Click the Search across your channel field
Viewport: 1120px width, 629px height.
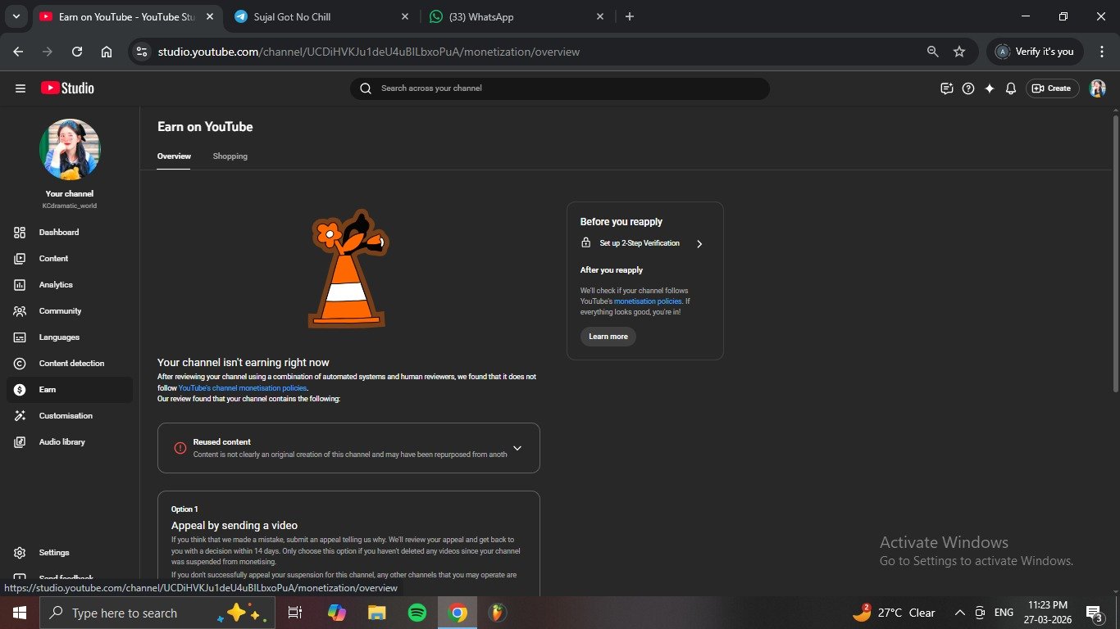pyautogui.click(x=559, y=88)
